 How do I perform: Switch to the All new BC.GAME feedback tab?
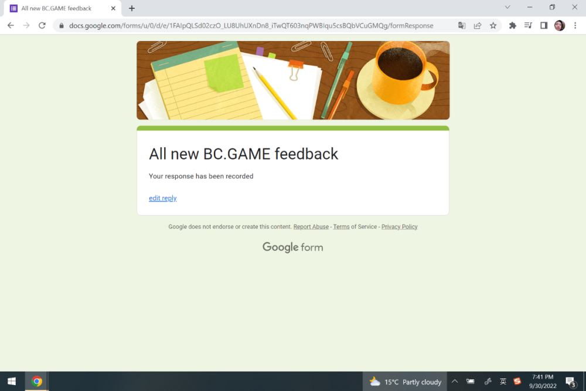59,8
